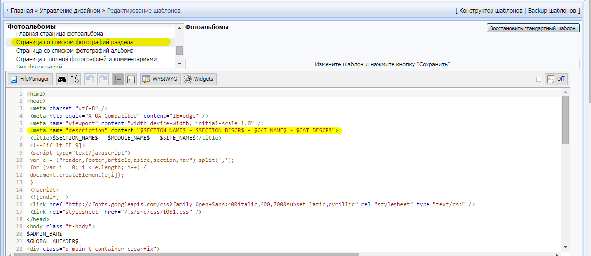
Task: Click the redo arrow icon
Action: [x=103, y=79]
